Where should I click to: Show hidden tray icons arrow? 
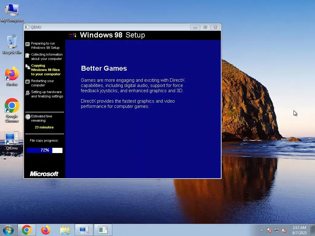pyautogui.click(x=261, y=230)
